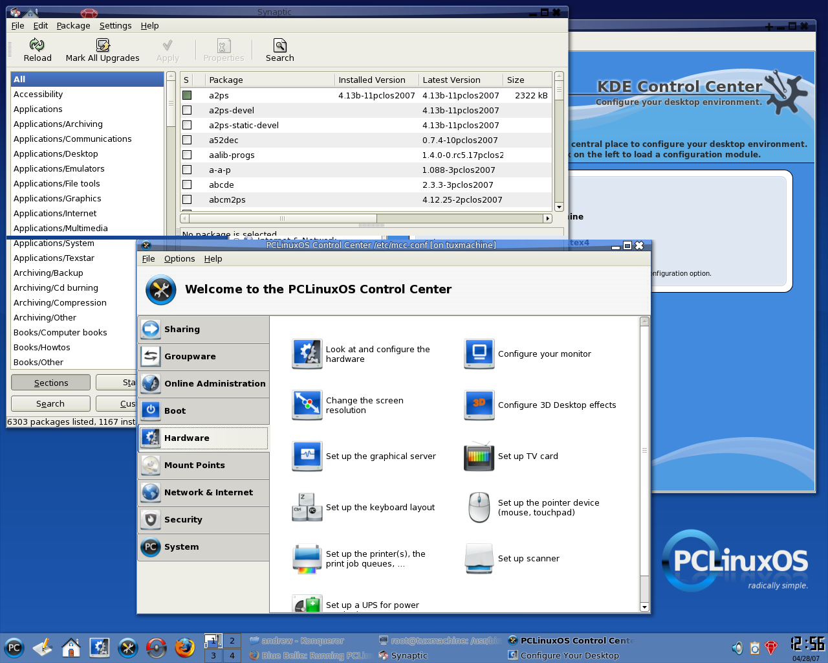
Task: Open the Sharing section in Control Center
Action: click(204, 330)
